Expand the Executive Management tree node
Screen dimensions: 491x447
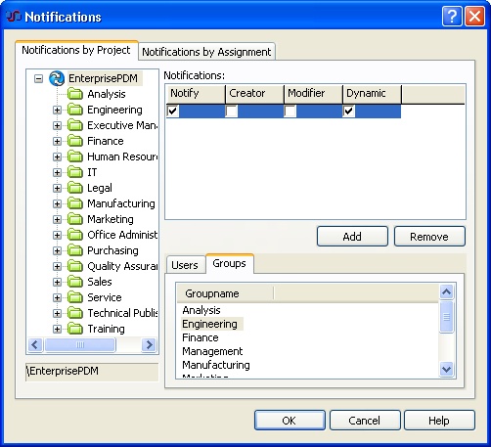click(57, 125)
